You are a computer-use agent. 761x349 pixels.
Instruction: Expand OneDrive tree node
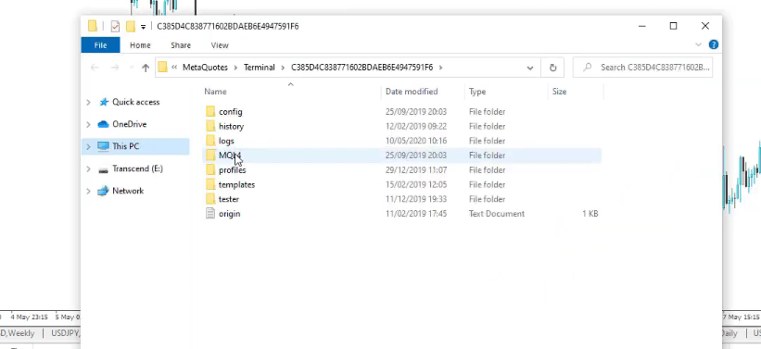(x=88, y=125)
